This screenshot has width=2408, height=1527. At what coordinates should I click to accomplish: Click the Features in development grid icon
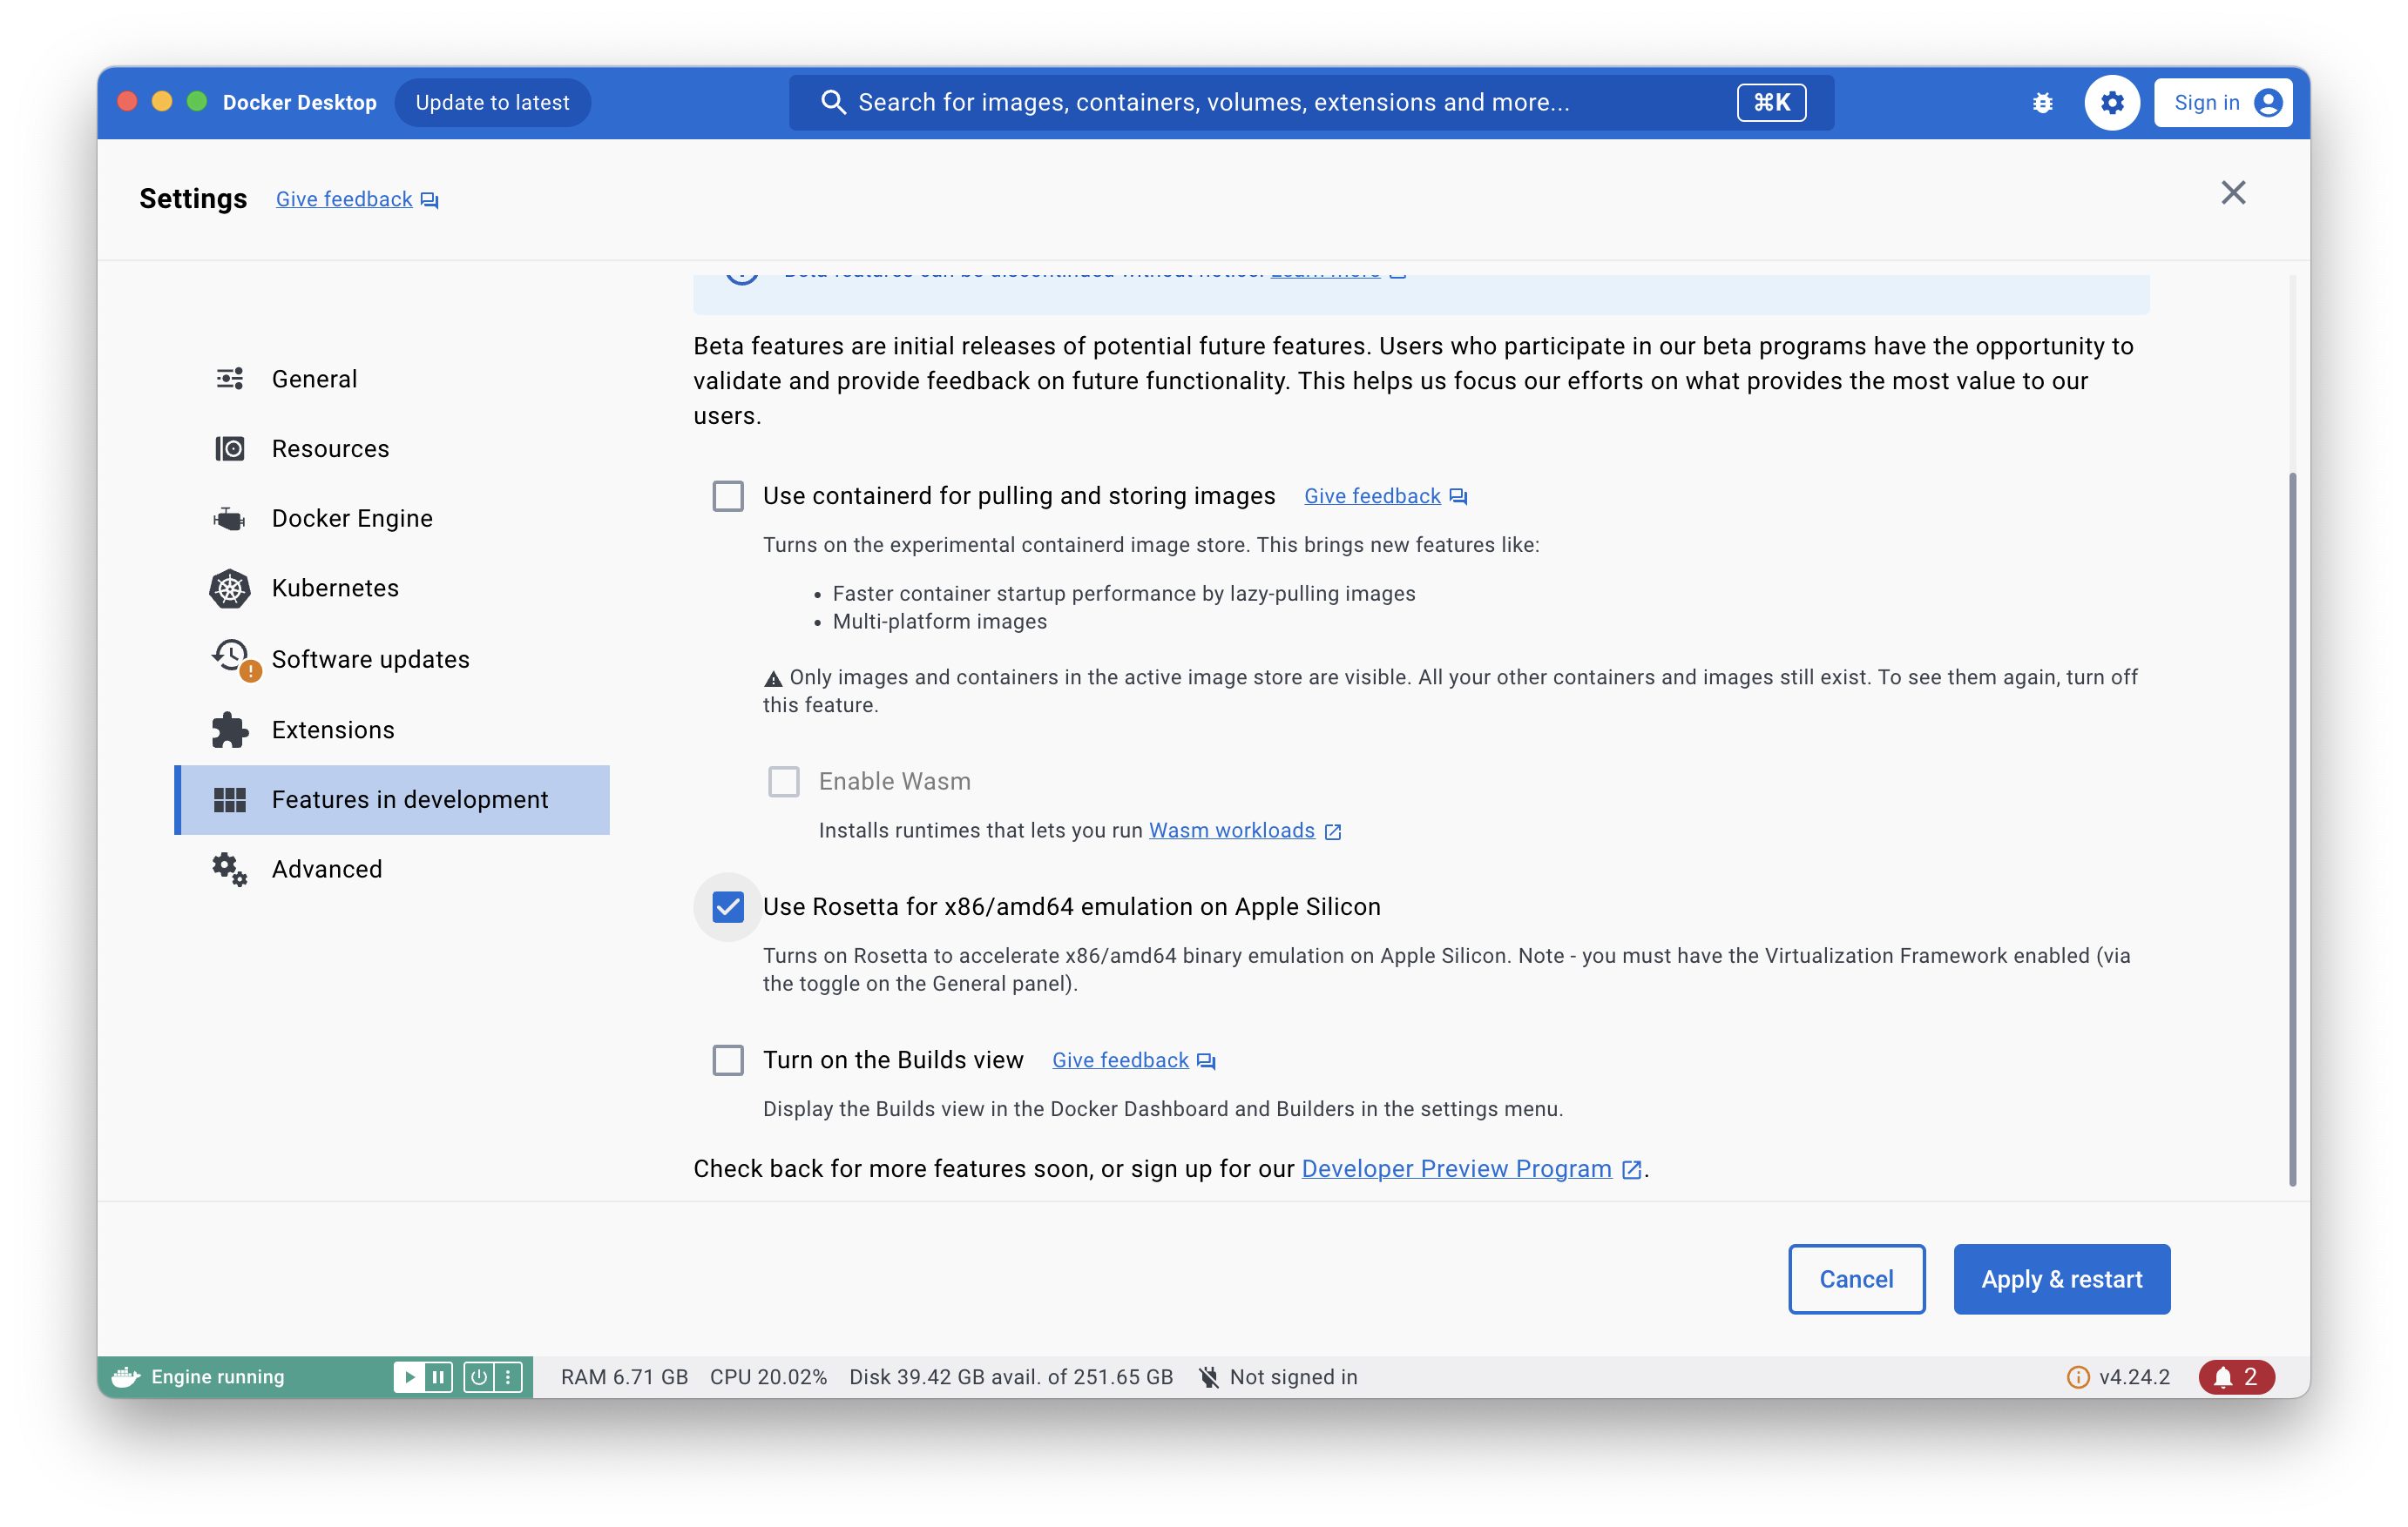pyautogui.click(x=230, y=799)
